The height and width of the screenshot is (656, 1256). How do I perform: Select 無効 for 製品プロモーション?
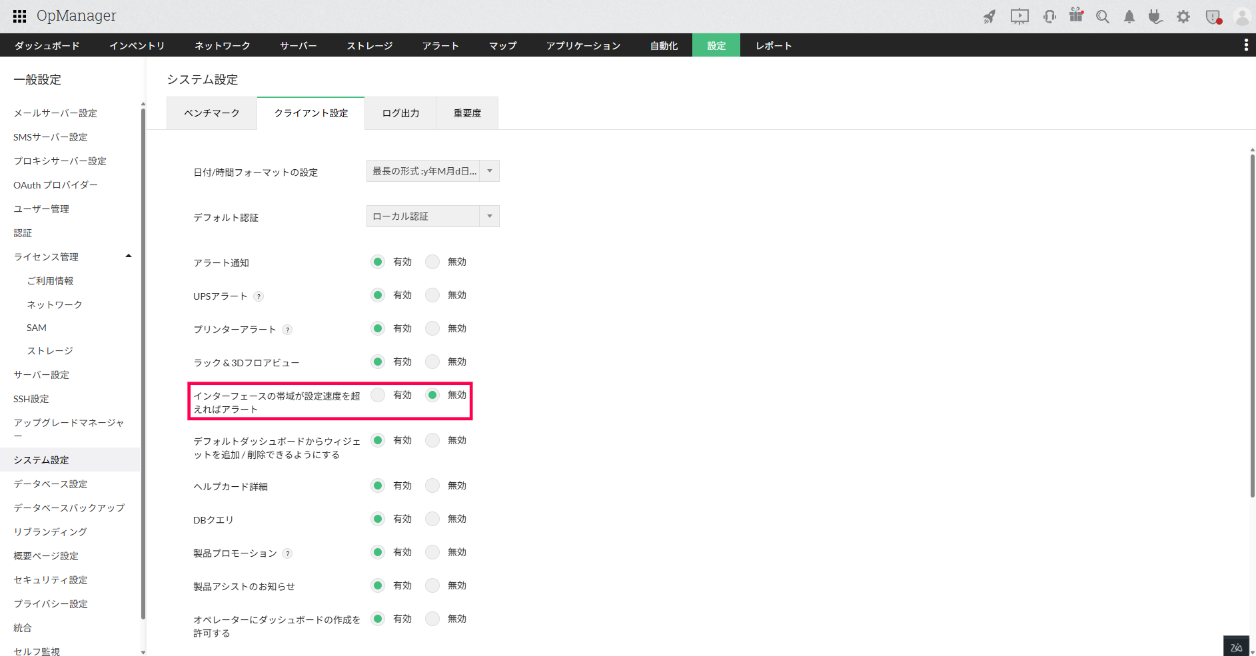432,552
